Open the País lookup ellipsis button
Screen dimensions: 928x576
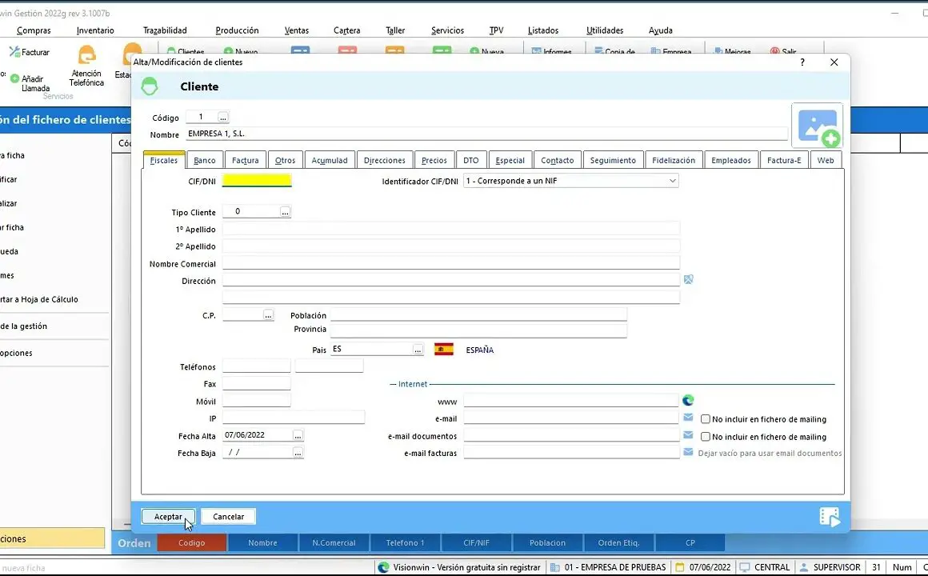418,350
